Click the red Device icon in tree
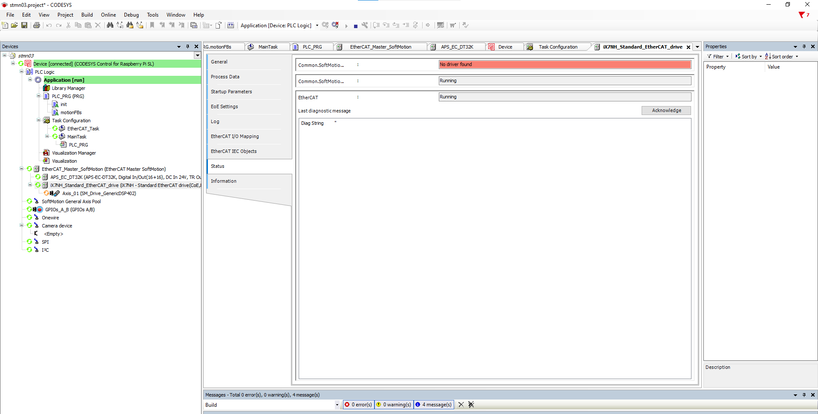The width and height of the screenshot is (818, 414). [x=28, y=64]
